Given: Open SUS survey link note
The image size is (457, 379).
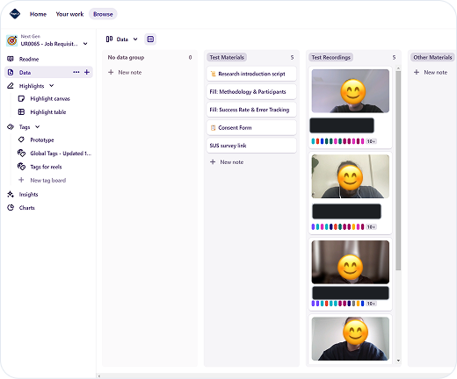Looking at the screenshot, I should click(x=251, y=146).
